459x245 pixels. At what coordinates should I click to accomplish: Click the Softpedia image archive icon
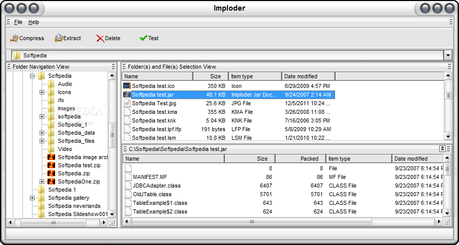(51, 157)
